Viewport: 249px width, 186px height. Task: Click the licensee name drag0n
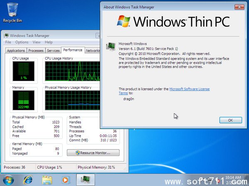coord(129,99)
